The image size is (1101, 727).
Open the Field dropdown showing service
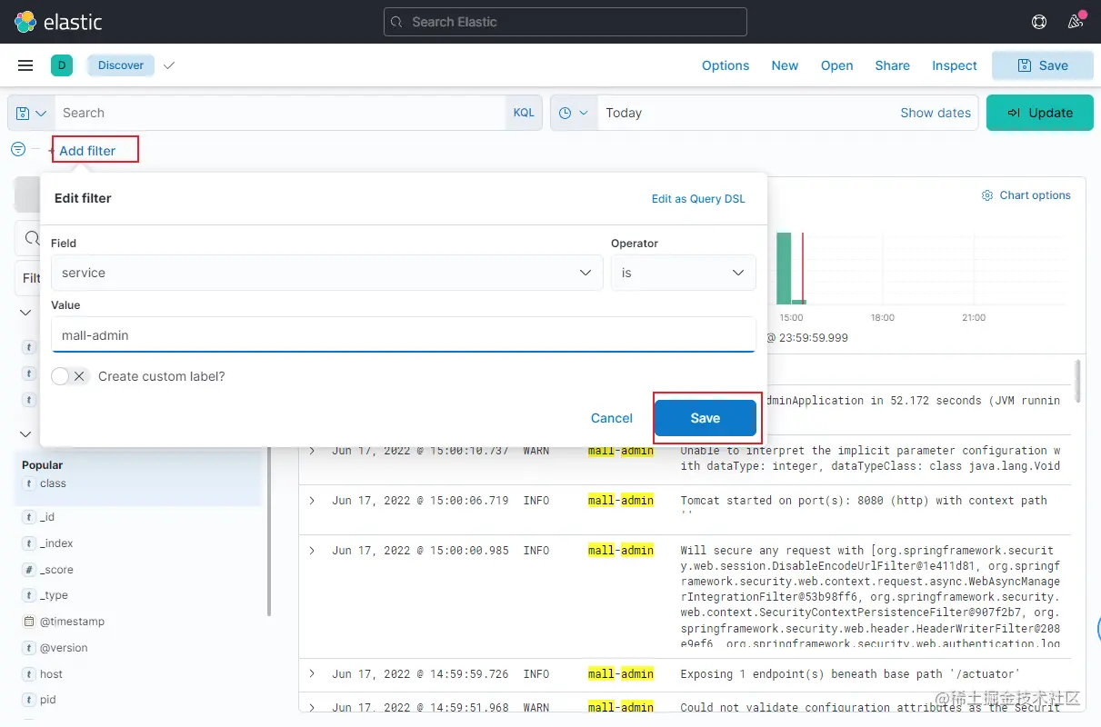point(327,273)
